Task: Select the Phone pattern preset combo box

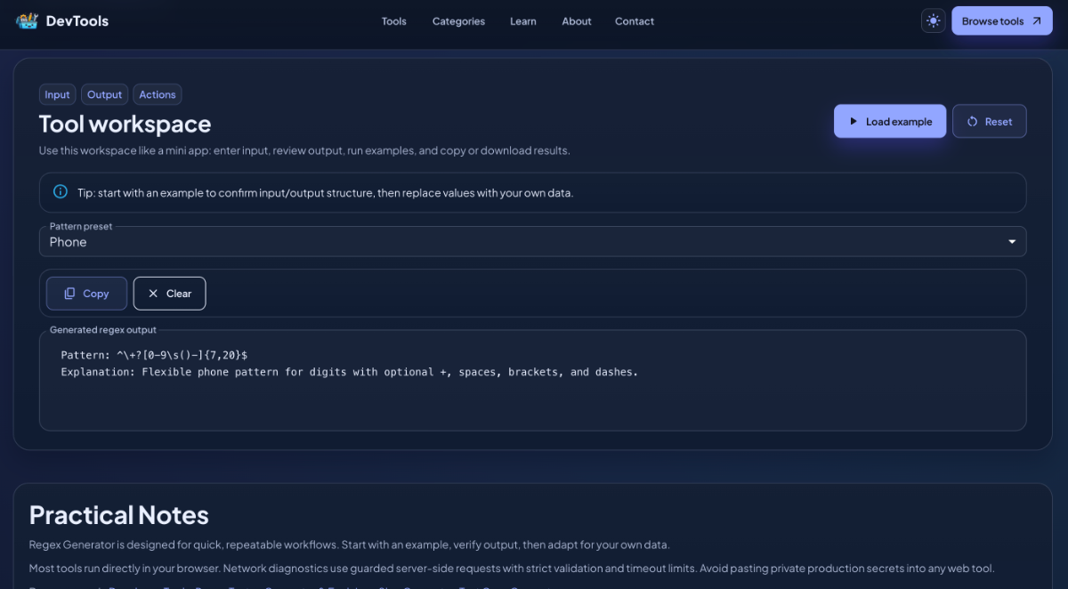Action: point(532,241)
